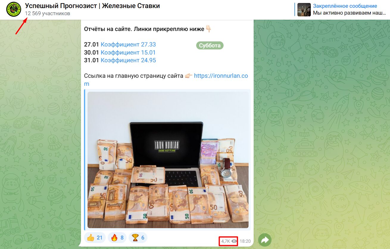
Task: Open link Коэффициент 27.33
Action: coord(128,44)
